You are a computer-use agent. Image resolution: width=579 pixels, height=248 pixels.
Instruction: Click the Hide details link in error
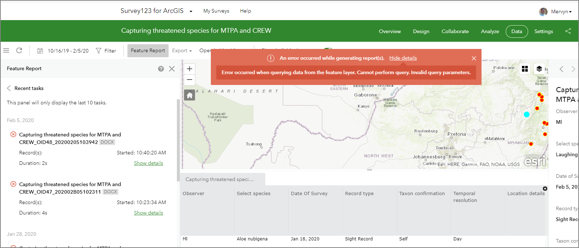tap(403, 58)
